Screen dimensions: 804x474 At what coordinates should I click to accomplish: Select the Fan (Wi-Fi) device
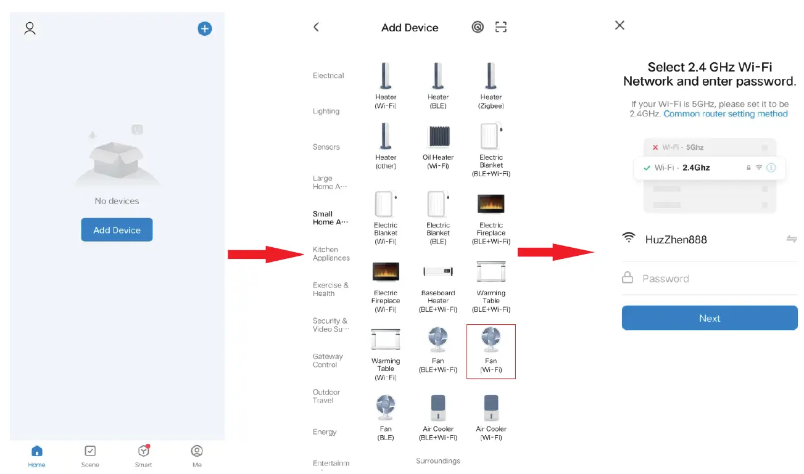click(491, 351)
